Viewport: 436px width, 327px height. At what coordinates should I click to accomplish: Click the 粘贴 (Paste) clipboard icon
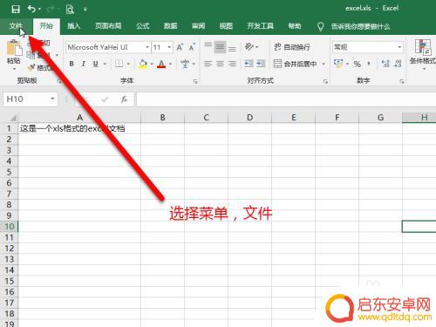(14, 48)
